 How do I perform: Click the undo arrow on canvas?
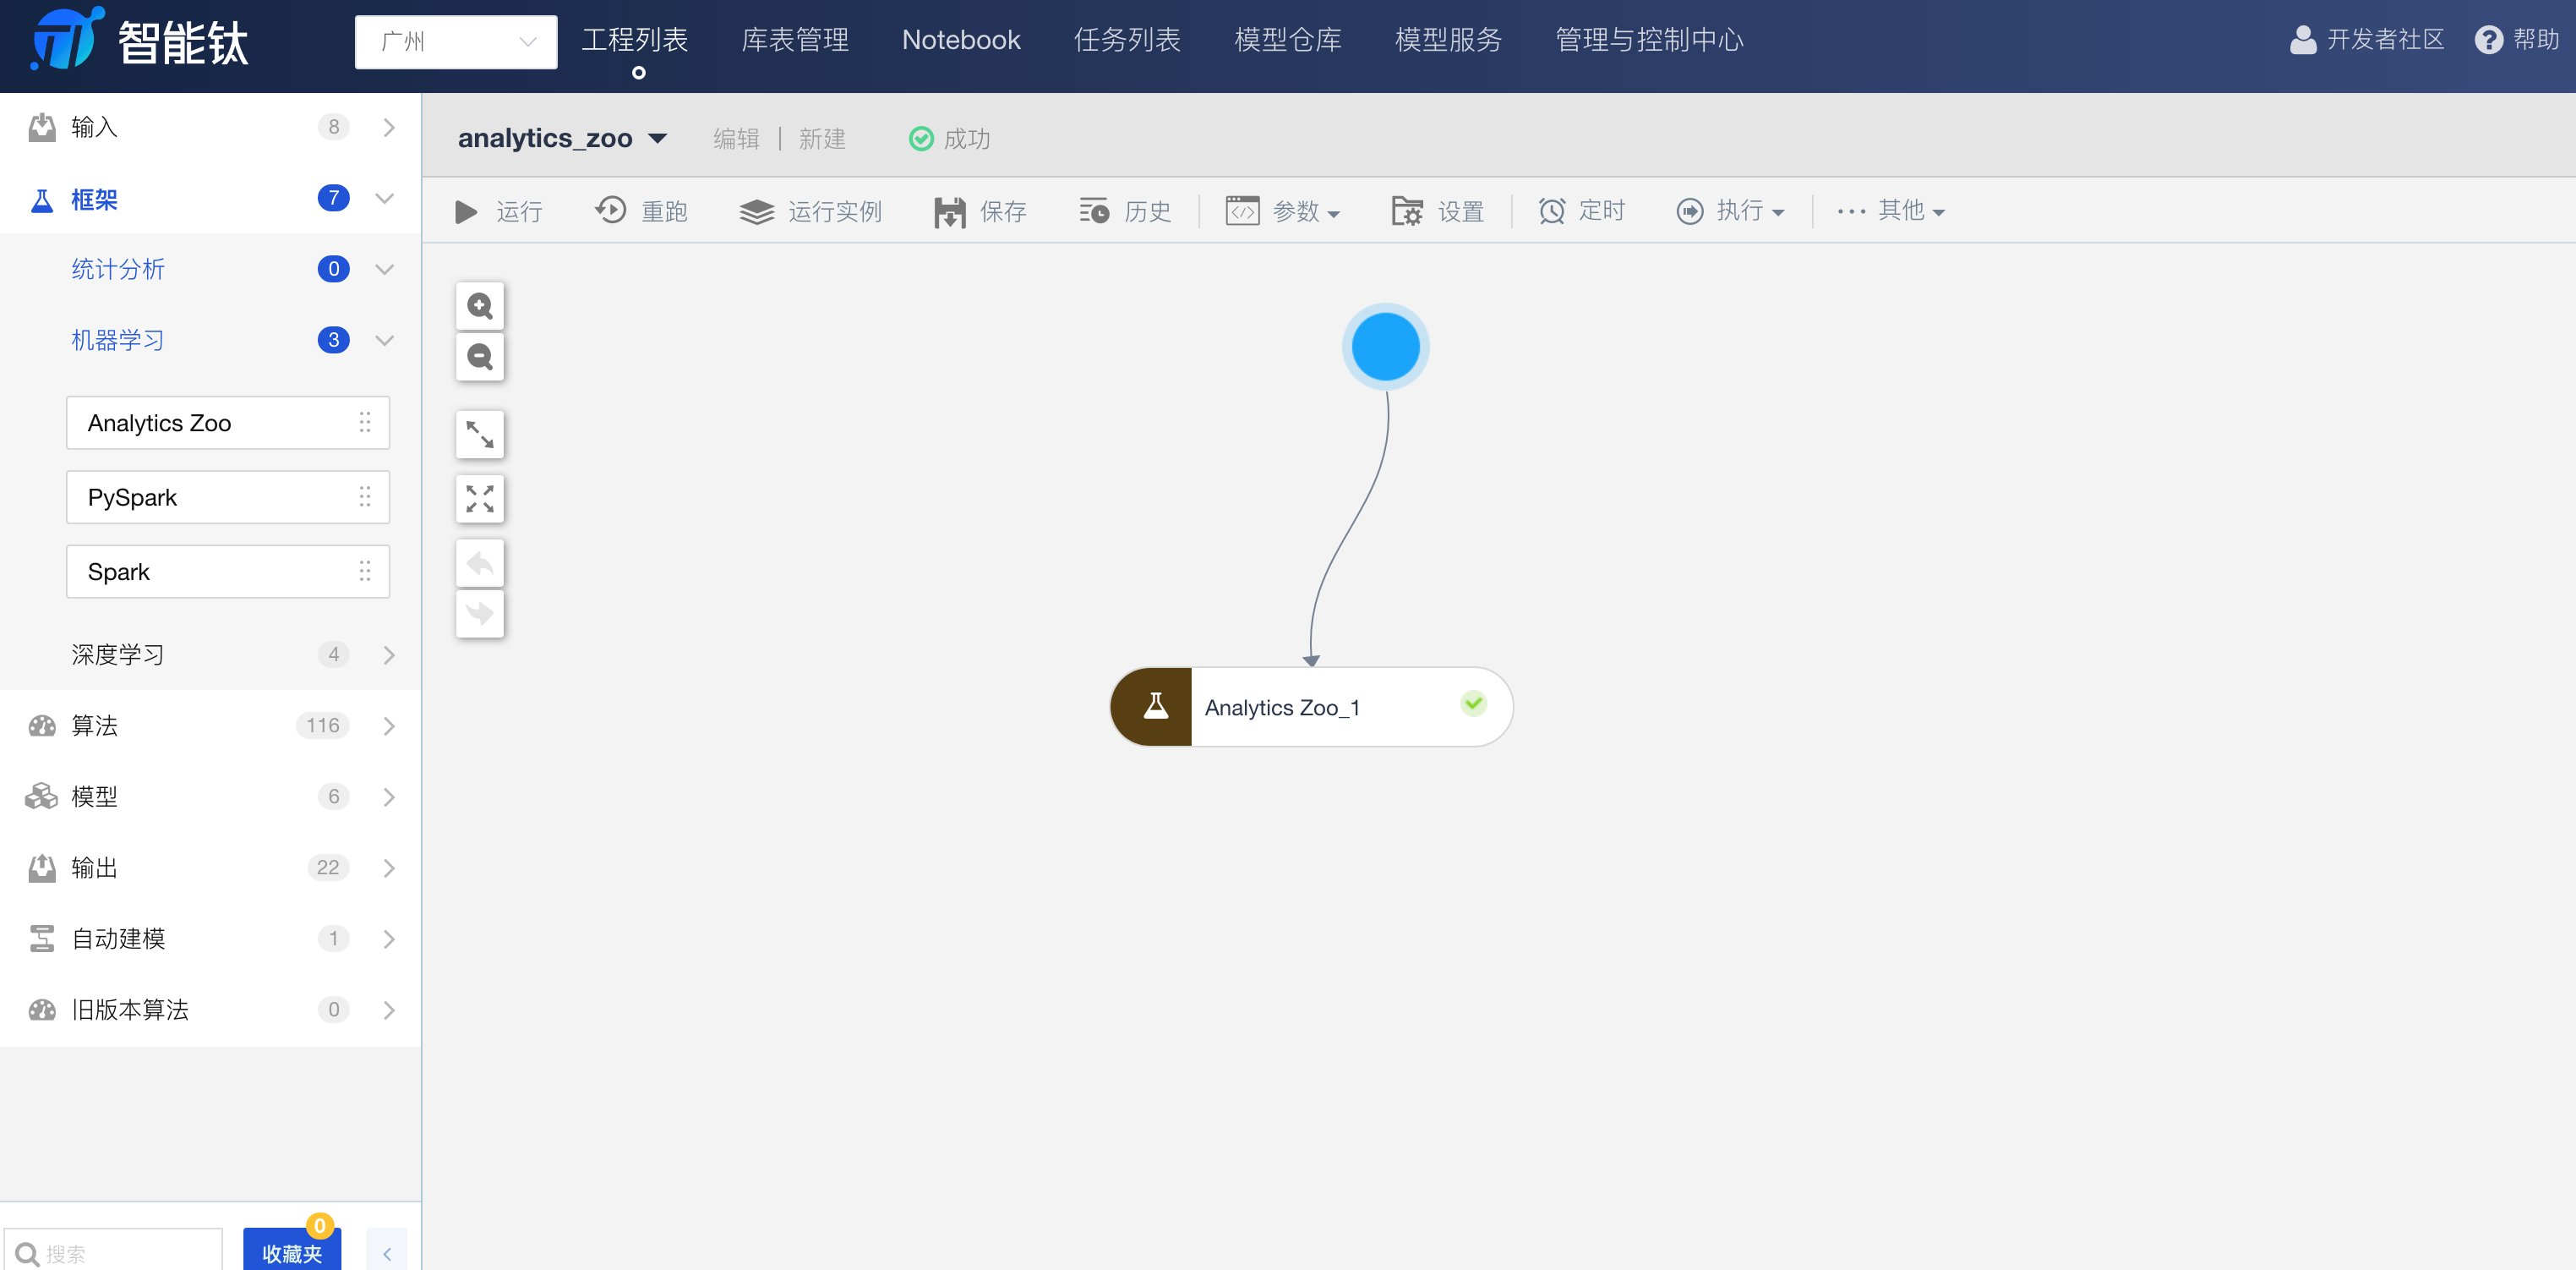[479, 563]
